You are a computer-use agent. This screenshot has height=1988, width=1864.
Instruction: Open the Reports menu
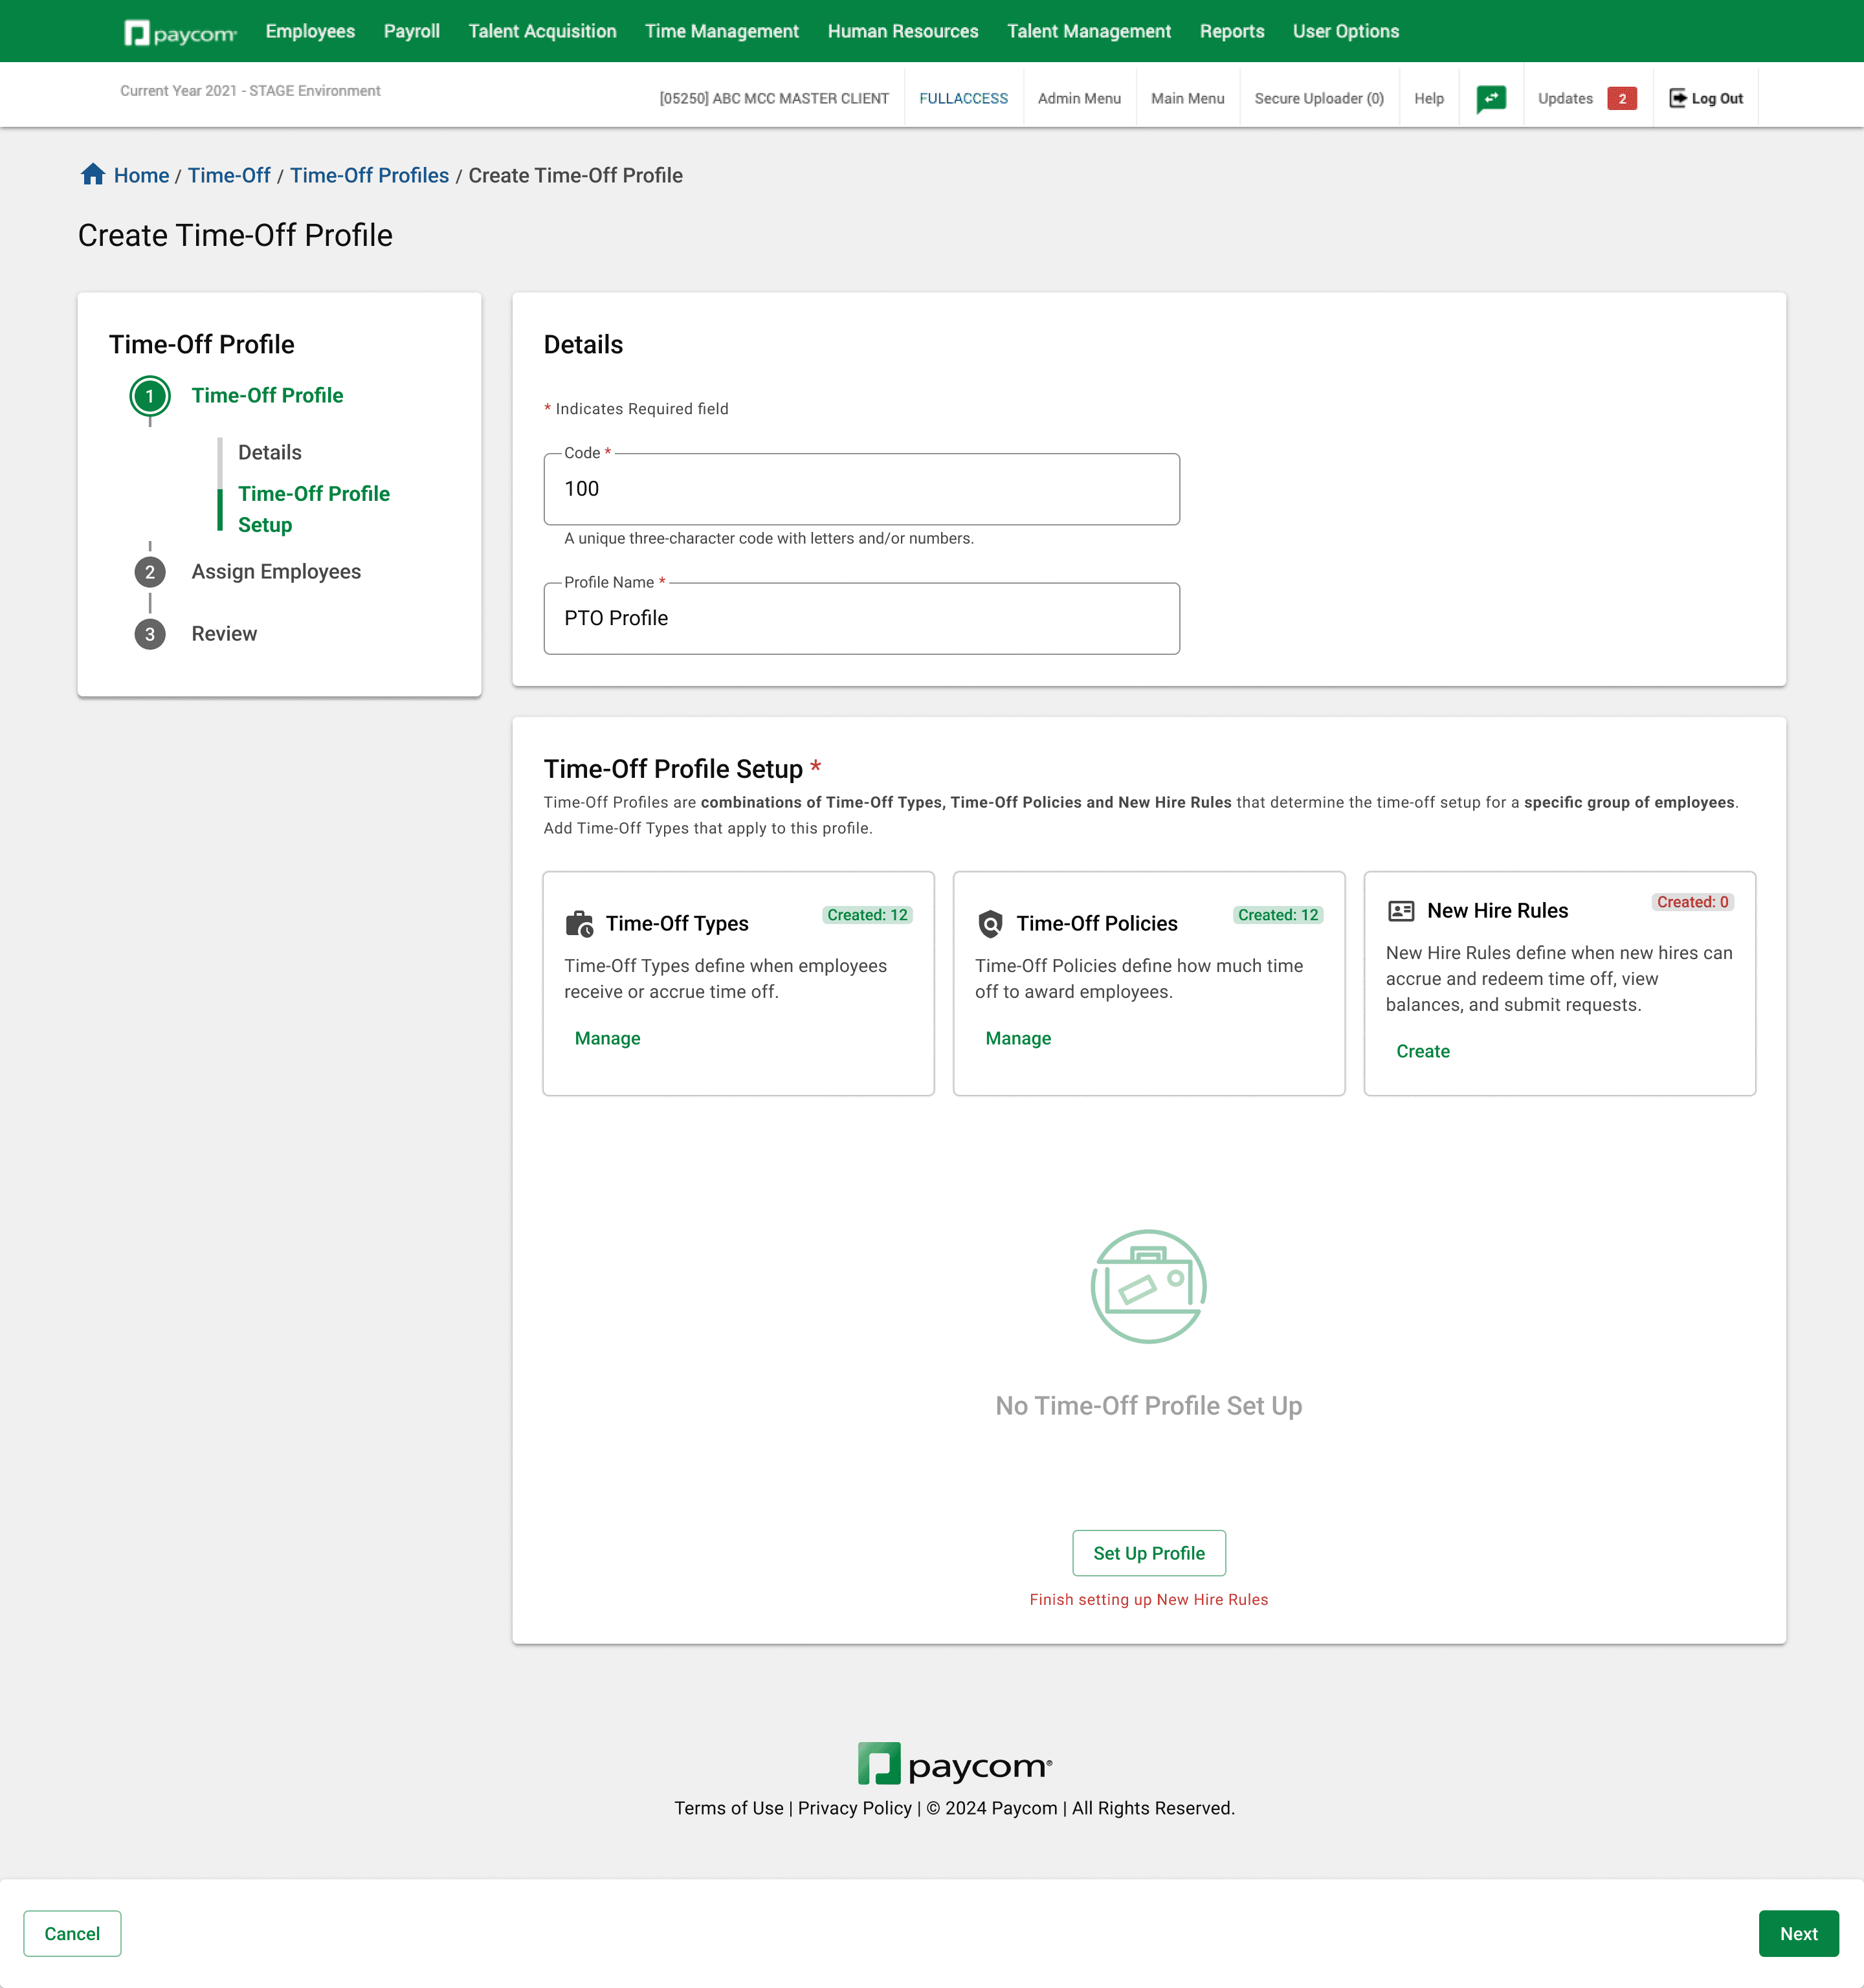click(x=1231, y=31)
